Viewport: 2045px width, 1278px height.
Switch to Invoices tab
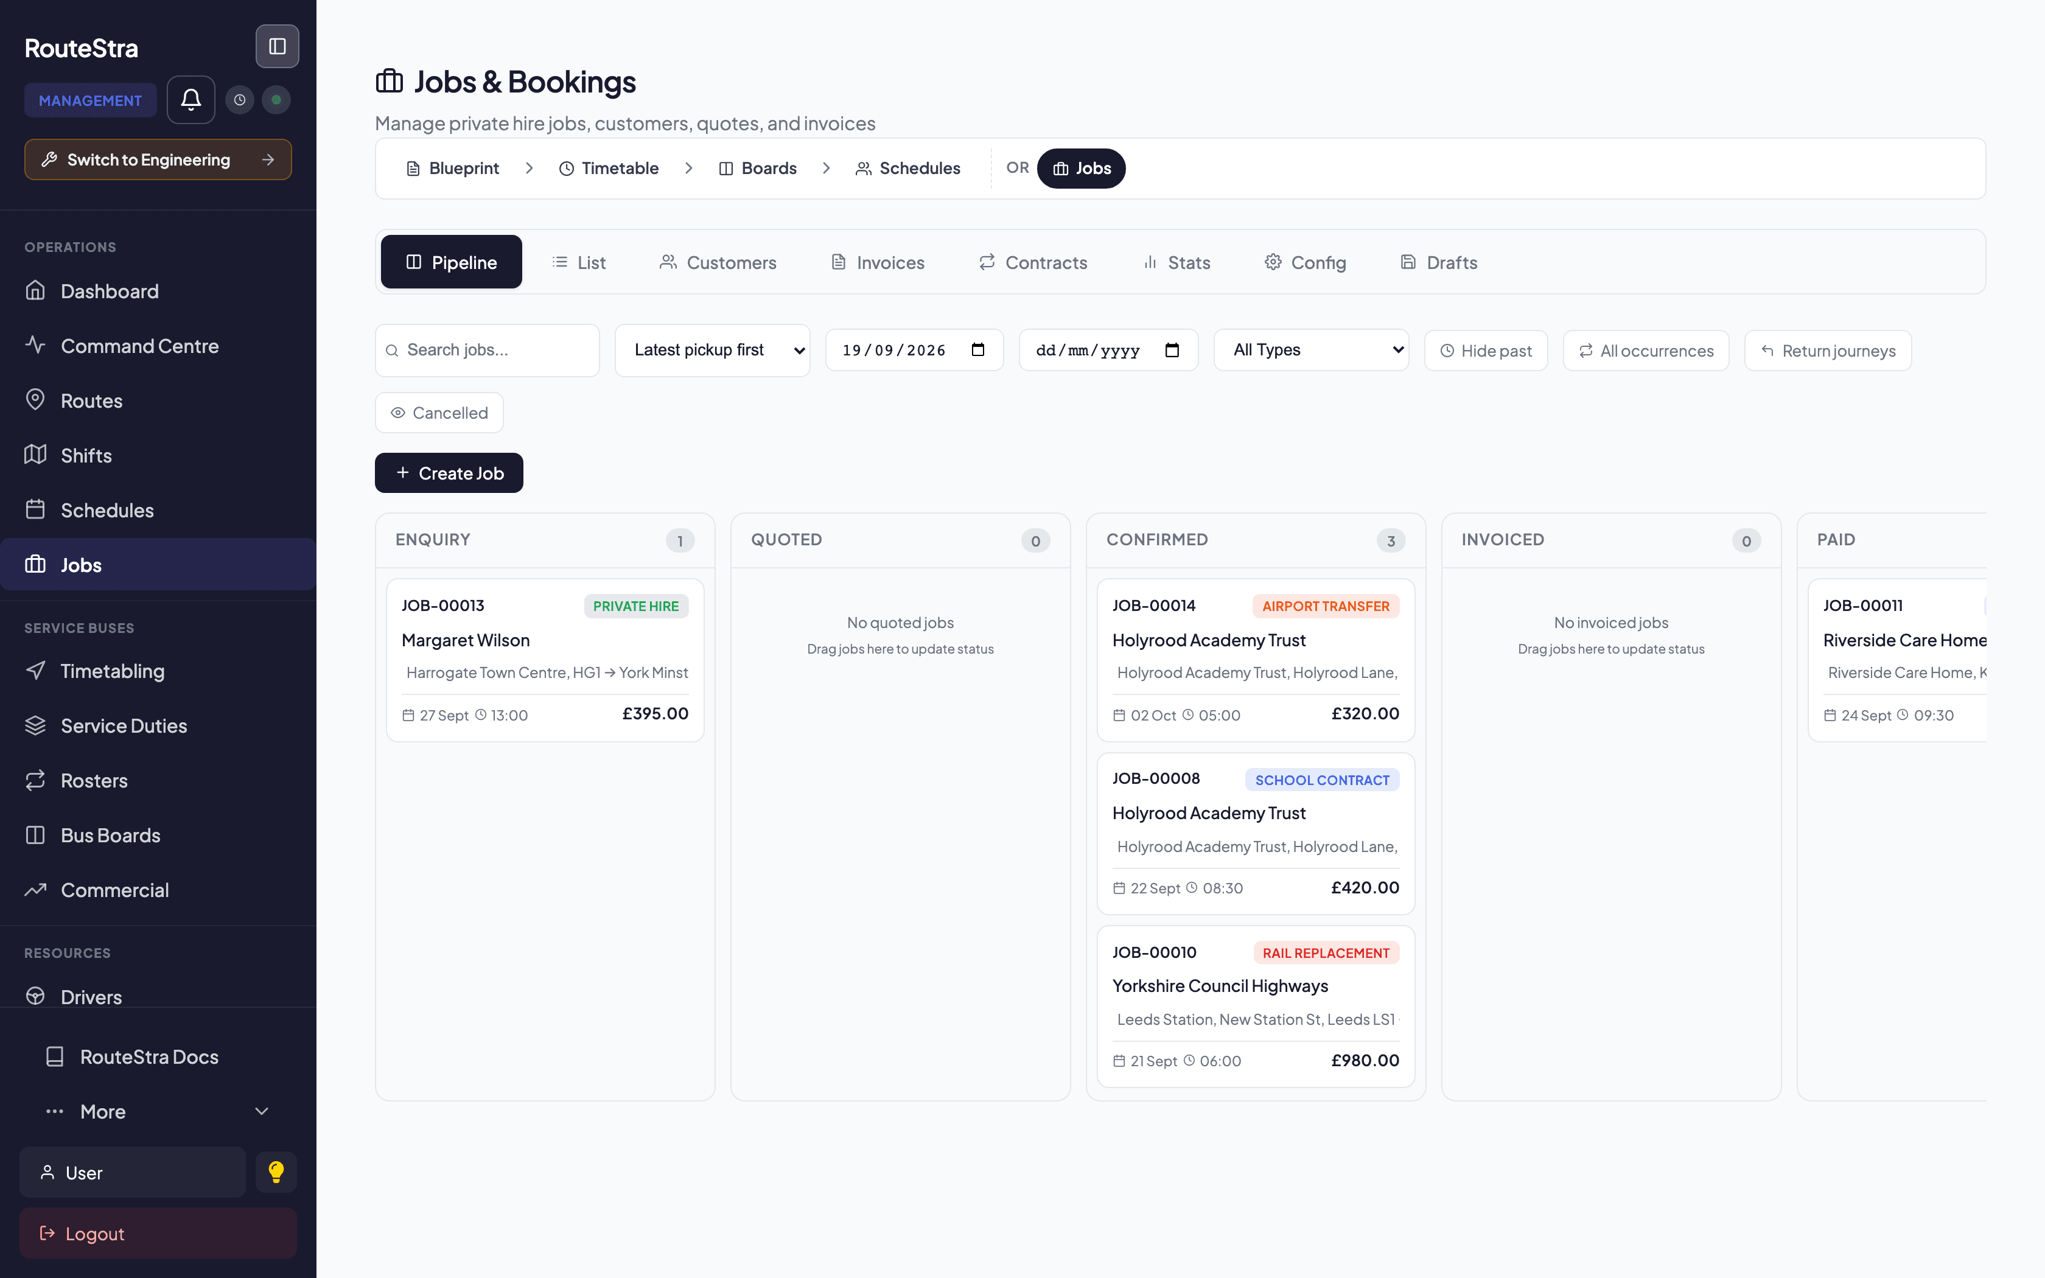coord(878,262)
